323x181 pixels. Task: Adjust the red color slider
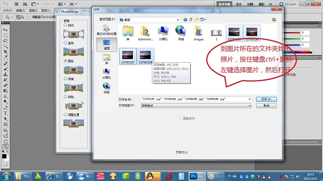[x=292, y=33]
